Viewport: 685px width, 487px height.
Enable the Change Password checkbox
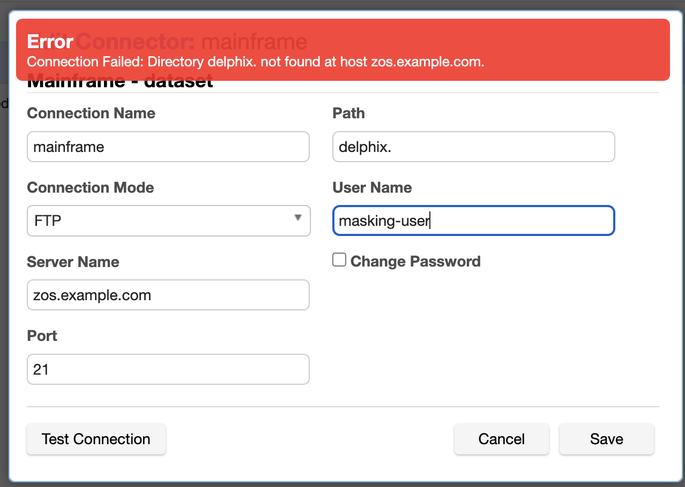coord(339,260)
